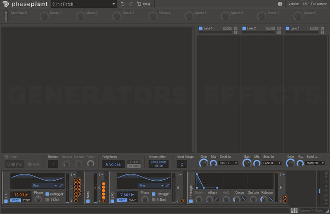
Task: Toggle Retrigger checkbox on first LFO
Action: pos(47,194)
